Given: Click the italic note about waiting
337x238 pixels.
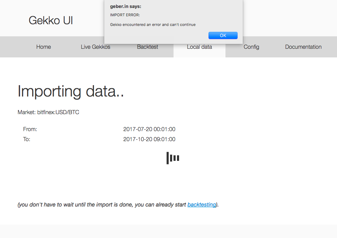Looking at the screenshot, I should [117, 204].
